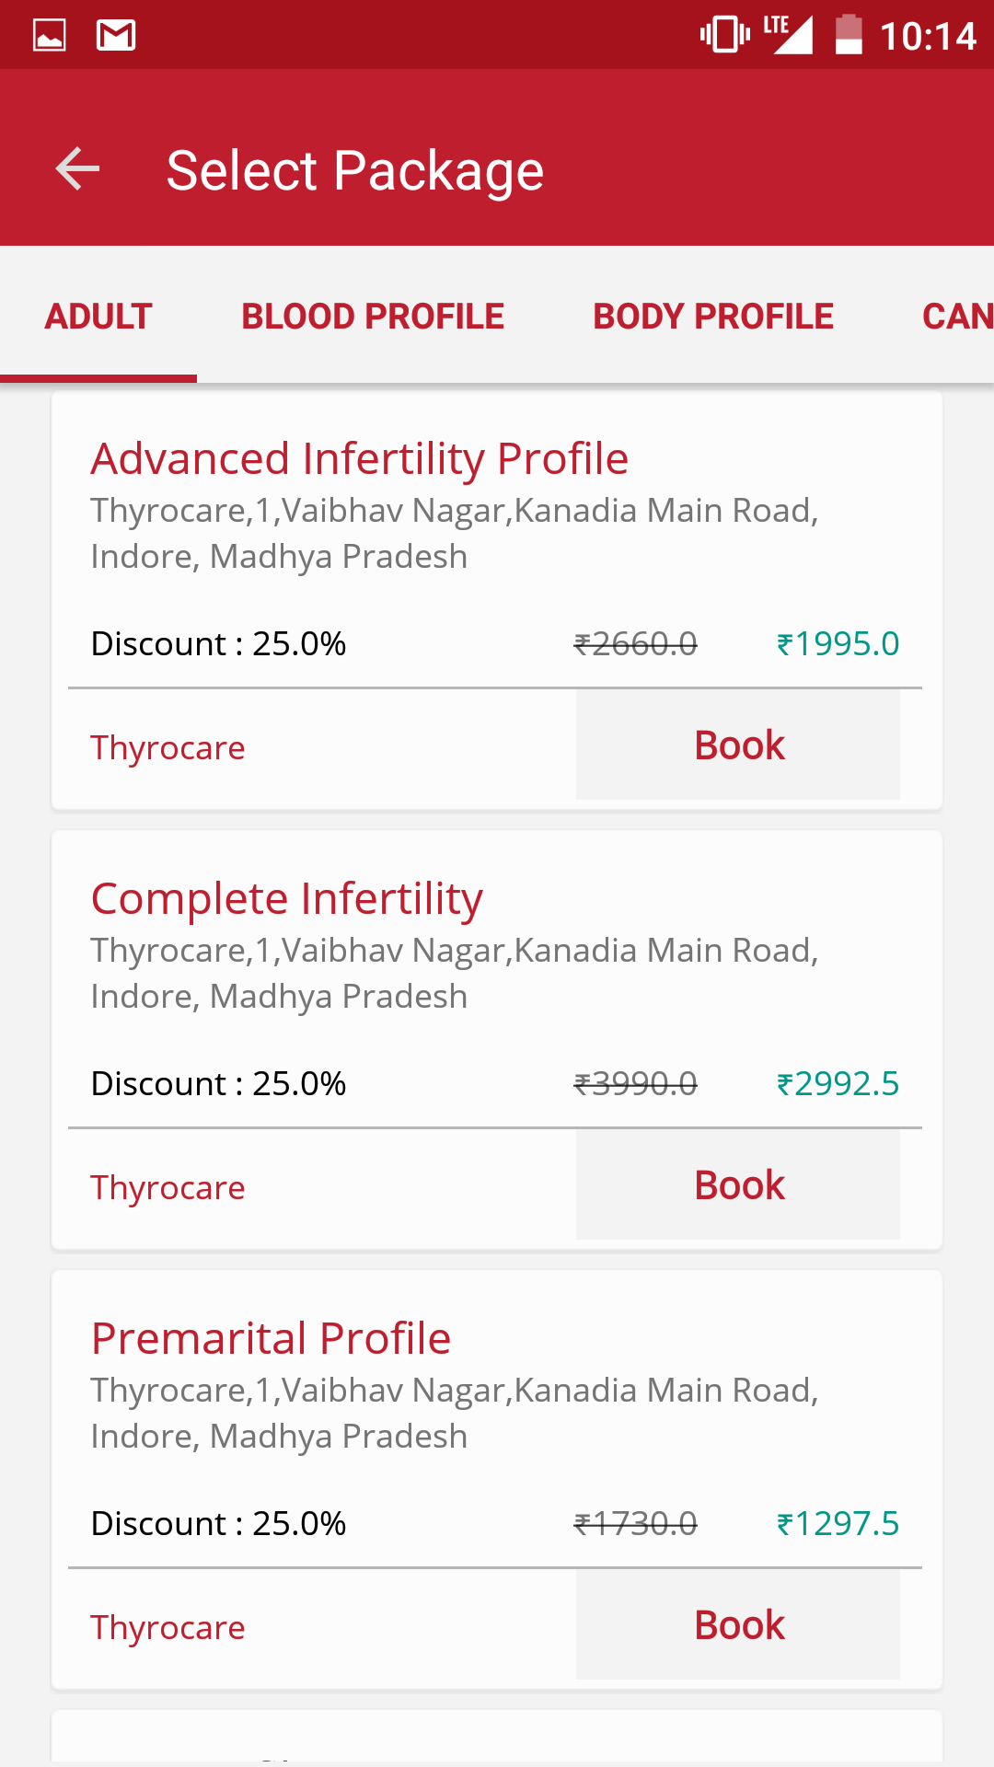This screenshot has height=1767, width=994.
Task: Tap the ₹2992.5 discounted price
Action: [838, 1083]
